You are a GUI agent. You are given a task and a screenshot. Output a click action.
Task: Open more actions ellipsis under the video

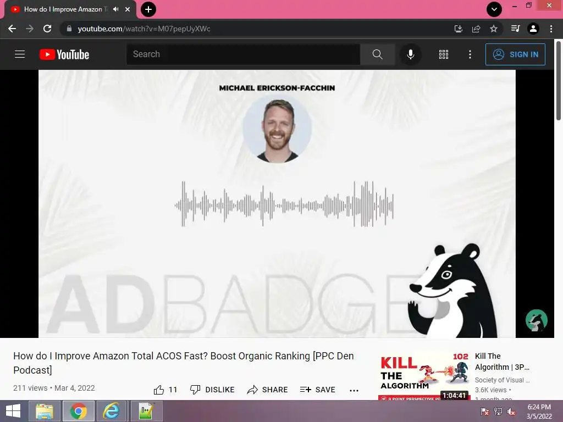(x=354, y=391)
